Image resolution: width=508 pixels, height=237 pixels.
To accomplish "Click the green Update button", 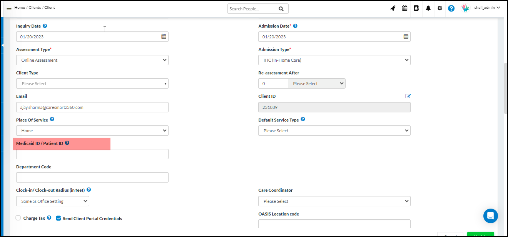I will click(480, 235).
